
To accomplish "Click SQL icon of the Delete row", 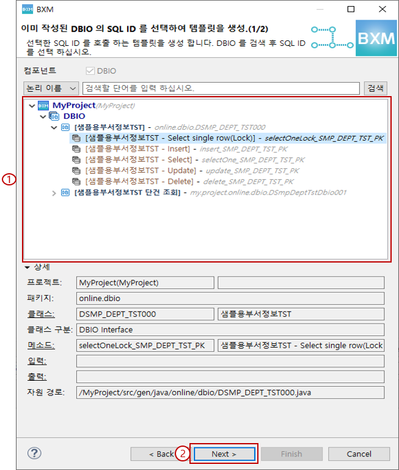I will [x=76, y=181].
